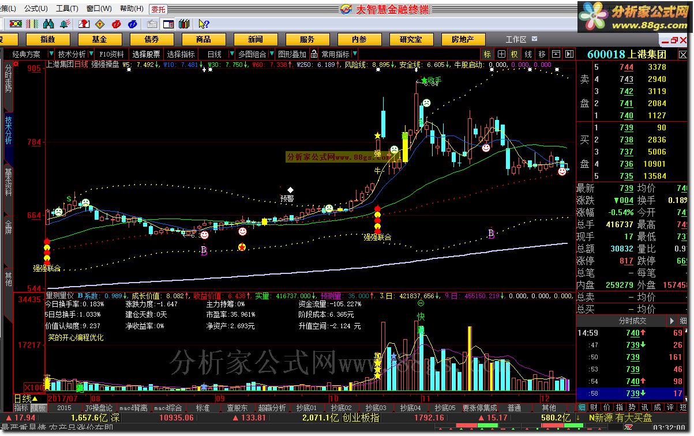
Task: Expand the 技术分析 dropdown arrow
Action: (91, 54)
